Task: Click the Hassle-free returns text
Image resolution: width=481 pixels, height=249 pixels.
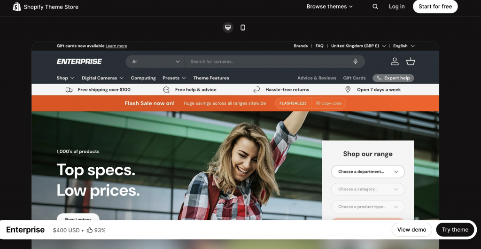Action: click(x=287, y=90)
